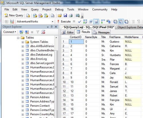Open the toolbar options overflow arrow
The width and height of the screenshot is (143, 118).
[x=82, y=16]
